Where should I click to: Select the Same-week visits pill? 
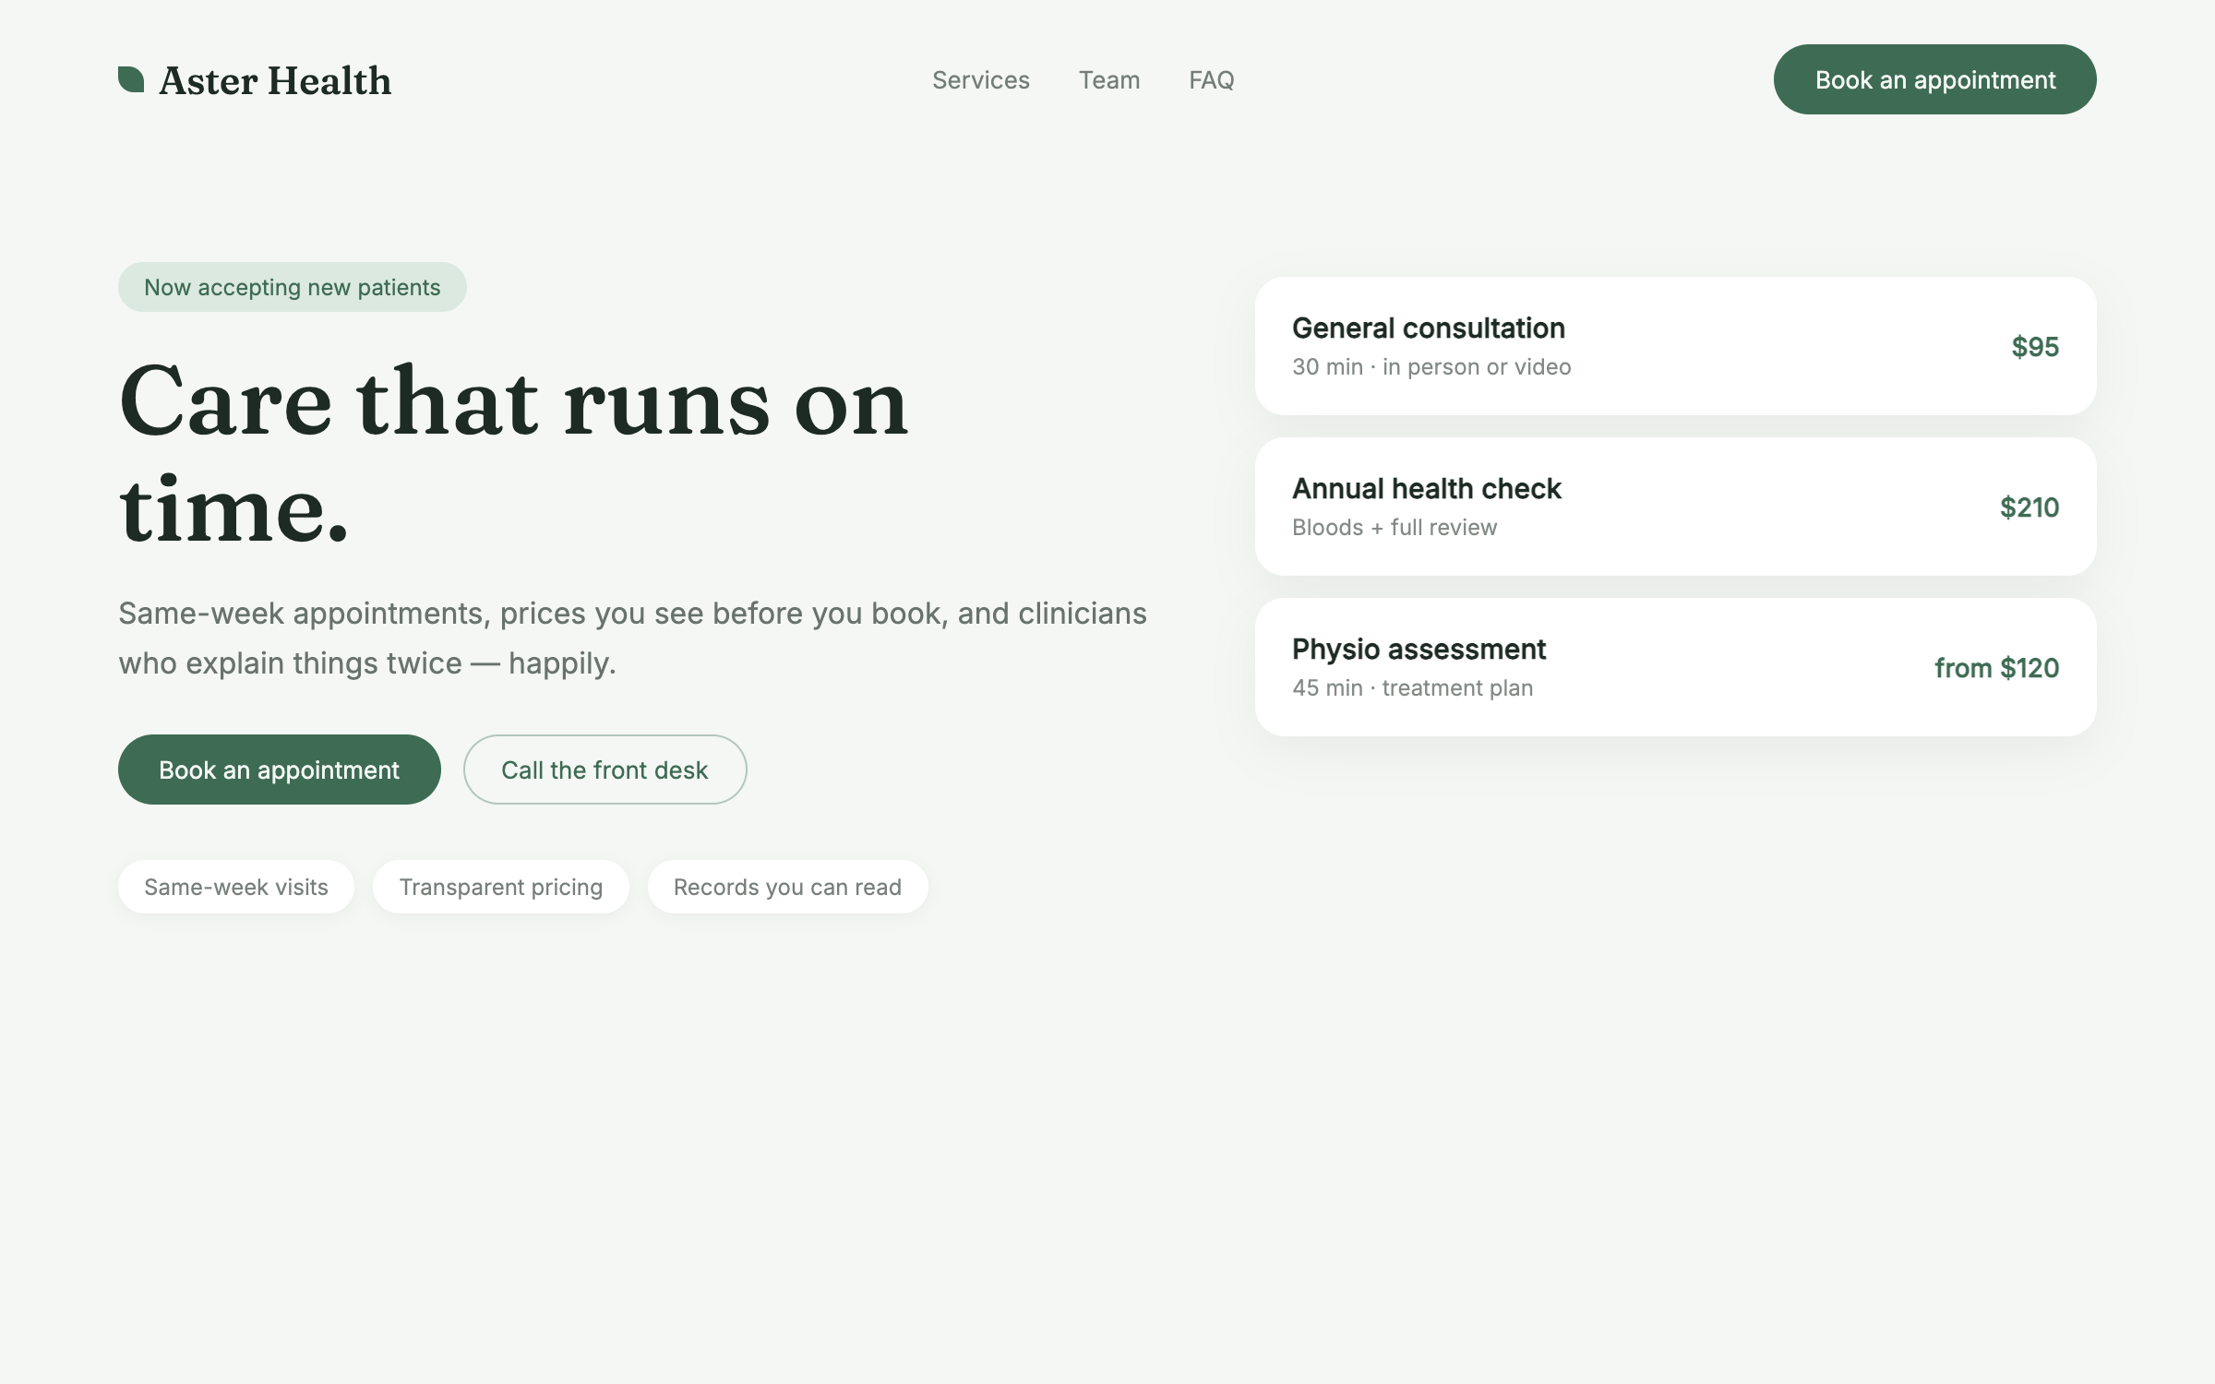click(236, 887)
